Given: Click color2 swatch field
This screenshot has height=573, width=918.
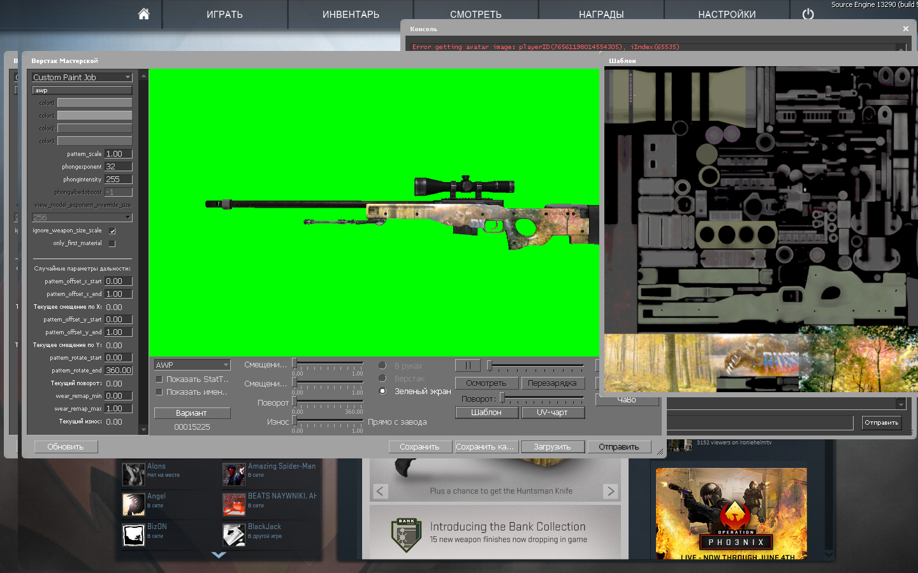Looking at the screenshot, I should (x=94, y=128).
